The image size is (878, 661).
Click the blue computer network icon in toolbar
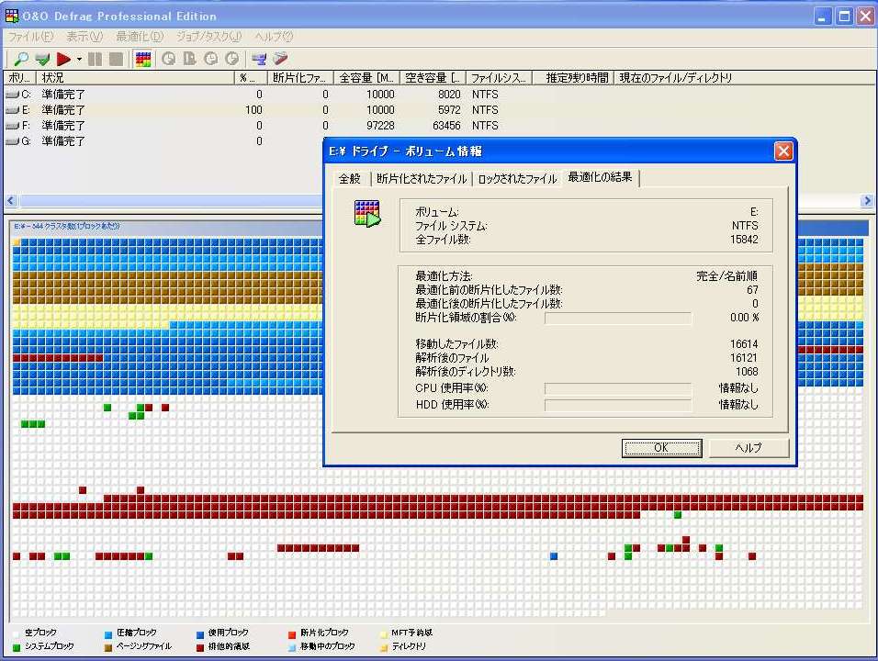coord(259,58)
